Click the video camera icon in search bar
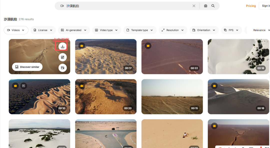This screenshot has height=148, width=270. 62,6
